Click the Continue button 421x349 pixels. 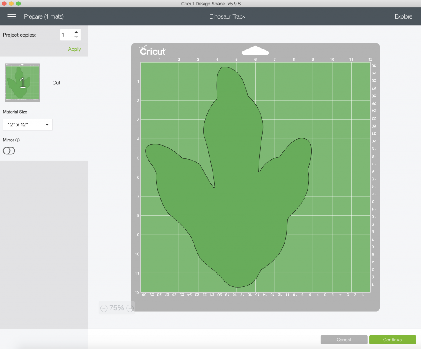click(x=392, y=340)
